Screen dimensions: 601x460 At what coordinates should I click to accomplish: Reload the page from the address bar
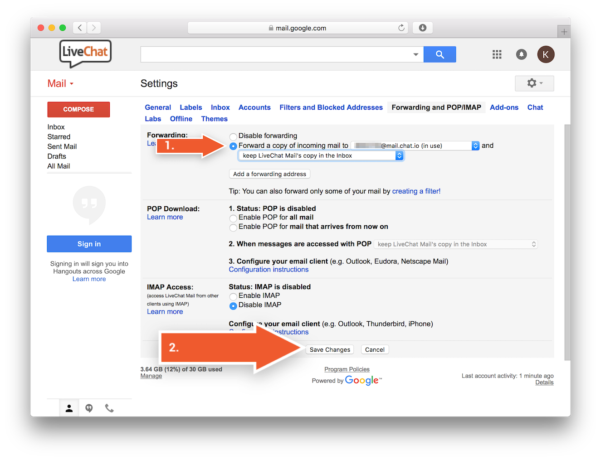click(x=401, y=28)
